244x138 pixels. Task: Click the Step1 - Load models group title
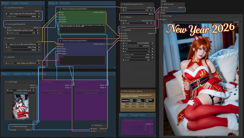15,3
